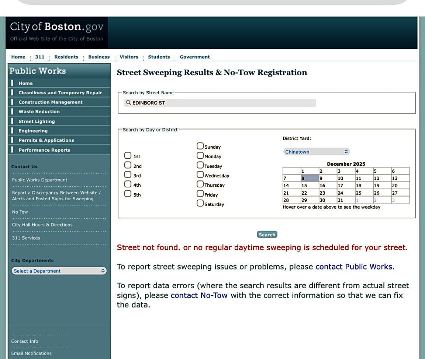Click Report a Discrepancy sidebar link
The height and width of the screenshot is (359, 425).
tap(56, 196)
